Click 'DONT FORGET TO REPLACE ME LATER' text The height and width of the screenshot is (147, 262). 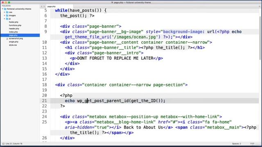[115, 58]
